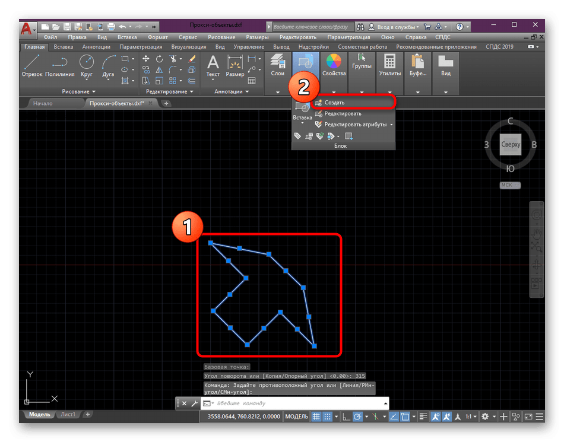Toggle ortho mode in status bar
The image size is (564, 442).
(x=346, y=416)
